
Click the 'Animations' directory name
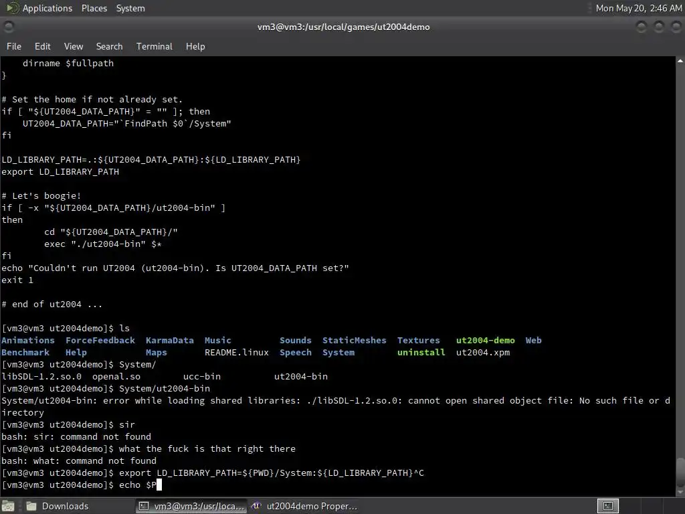pos(28,341)
